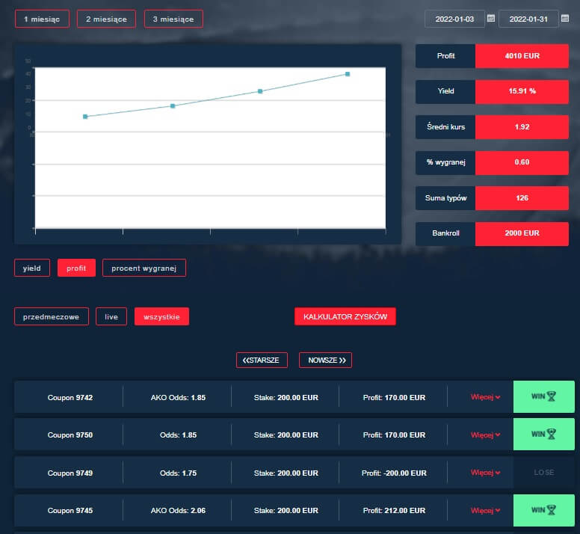The width and height of the screenshot is (580, 534).
Task: Filter coupons by live bets
Action: point(111,317)
